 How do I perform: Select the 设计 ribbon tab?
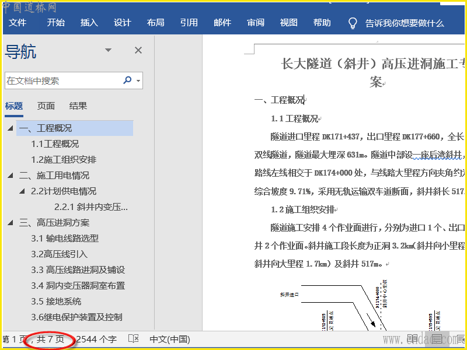coord(123,23)
